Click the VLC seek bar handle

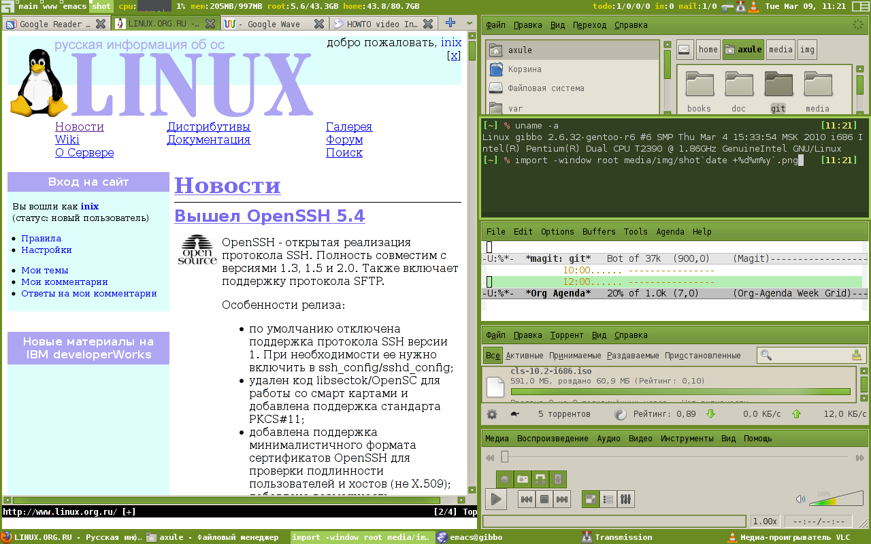coord(505,457)
